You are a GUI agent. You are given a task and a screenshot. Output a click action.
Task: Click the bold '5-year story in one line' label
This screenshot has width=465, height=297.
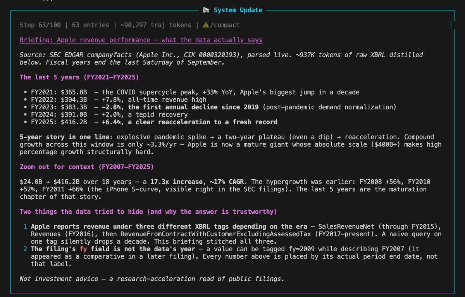66,137
